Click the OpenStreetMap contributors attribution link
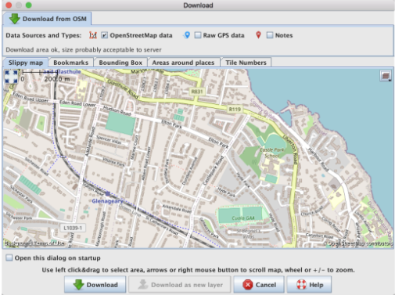The height and width of the screenshot is (295, 395). tap(358, 243)
